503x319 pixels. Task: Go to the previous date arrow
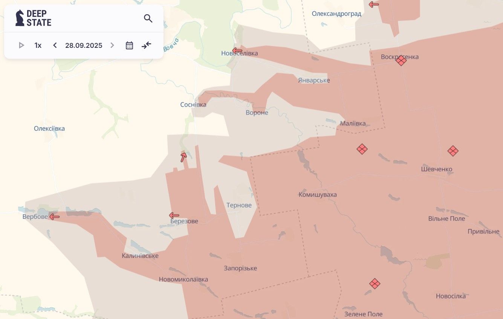coord(55,46)
